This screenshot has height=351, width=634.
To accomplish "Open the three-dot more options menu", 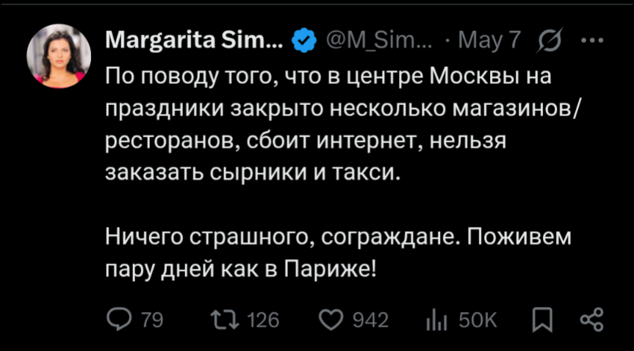I will [x=591, y=39].
